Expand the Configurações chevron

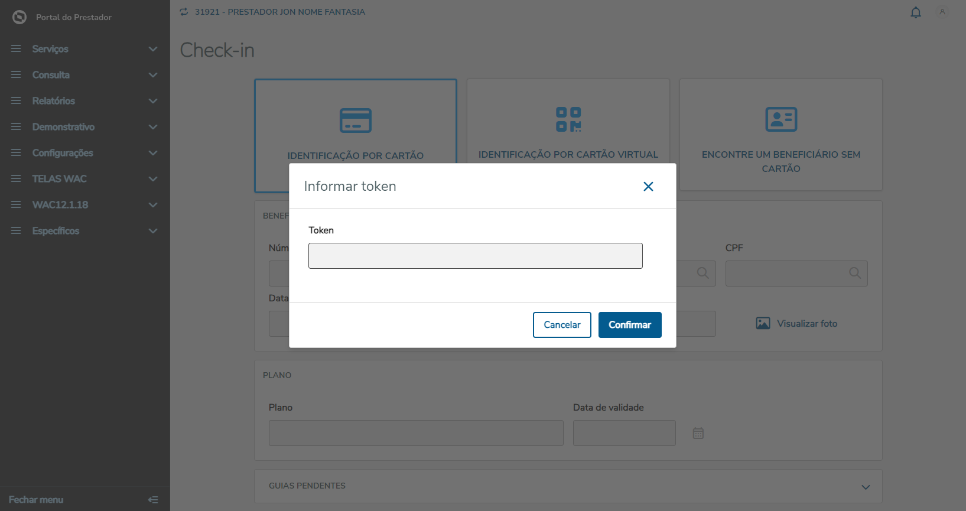coord(153,153)
